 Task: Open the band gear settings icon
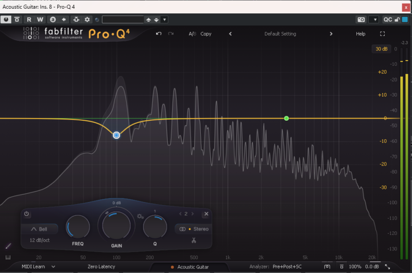(x=140, y=216)
